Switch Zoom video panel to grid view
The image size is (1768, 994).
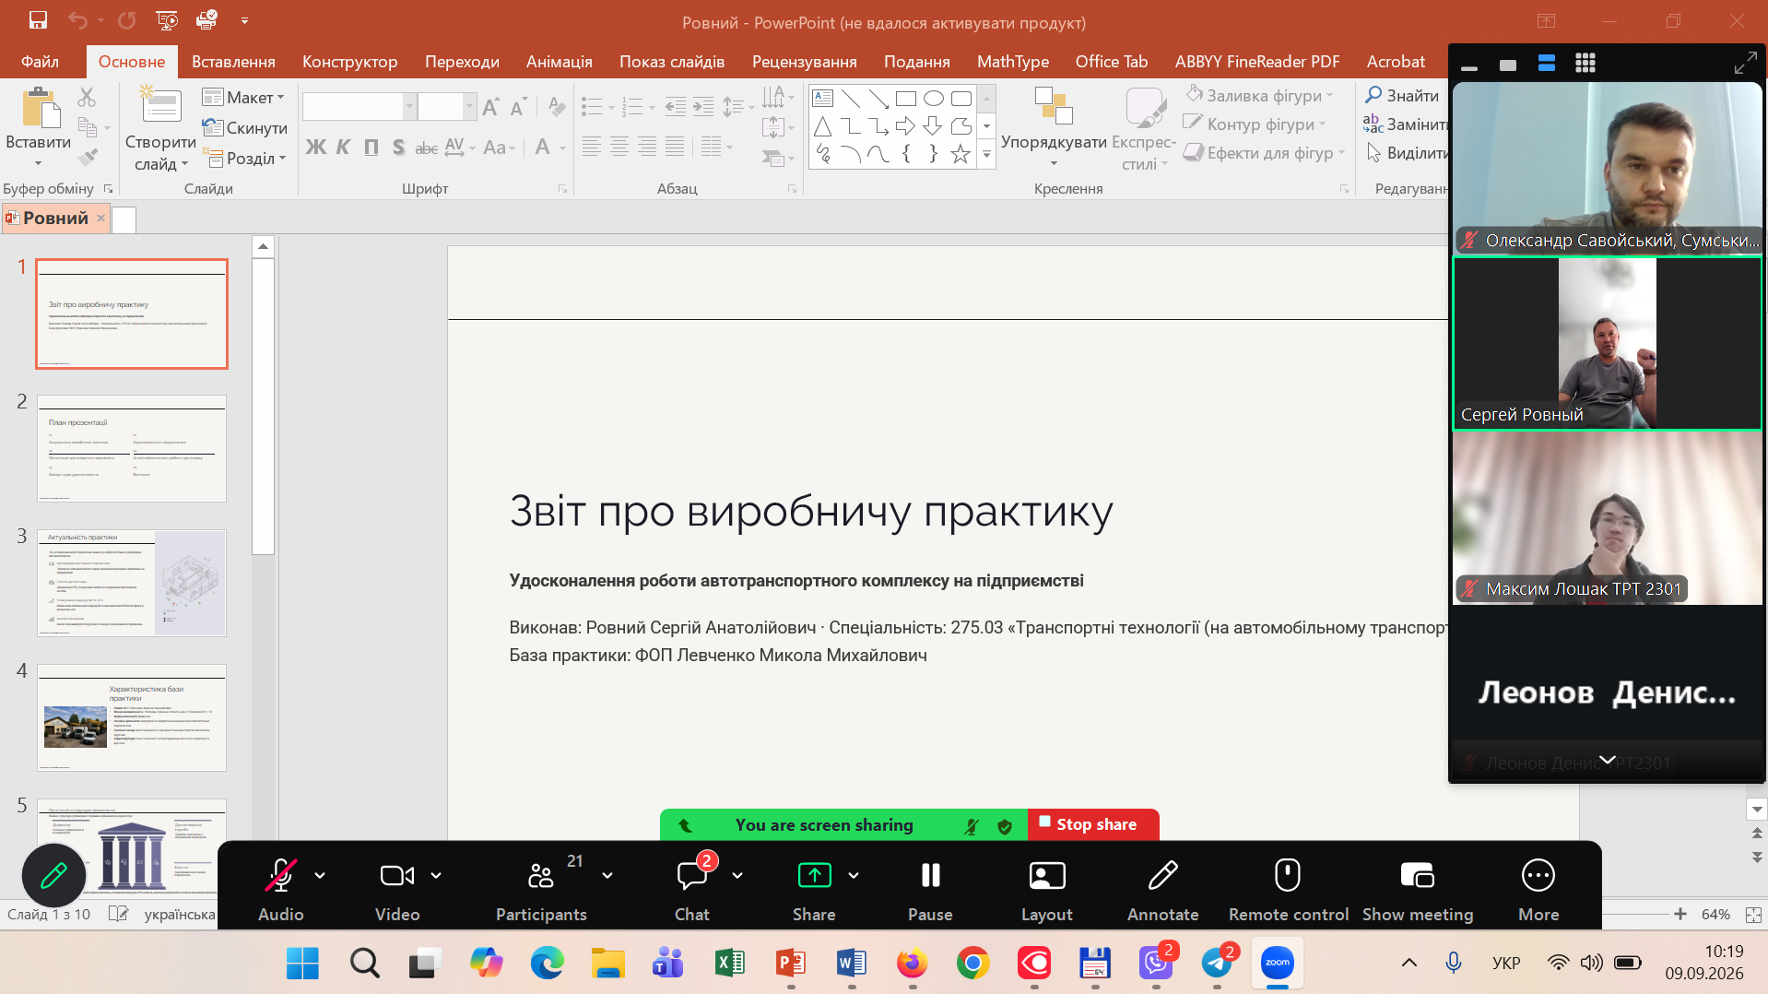[x=1585, y=64]
